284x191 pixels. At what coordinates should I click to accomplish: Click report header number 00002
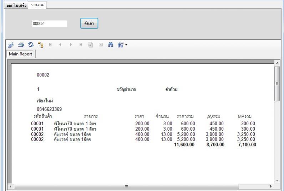[x=43, y=75]
